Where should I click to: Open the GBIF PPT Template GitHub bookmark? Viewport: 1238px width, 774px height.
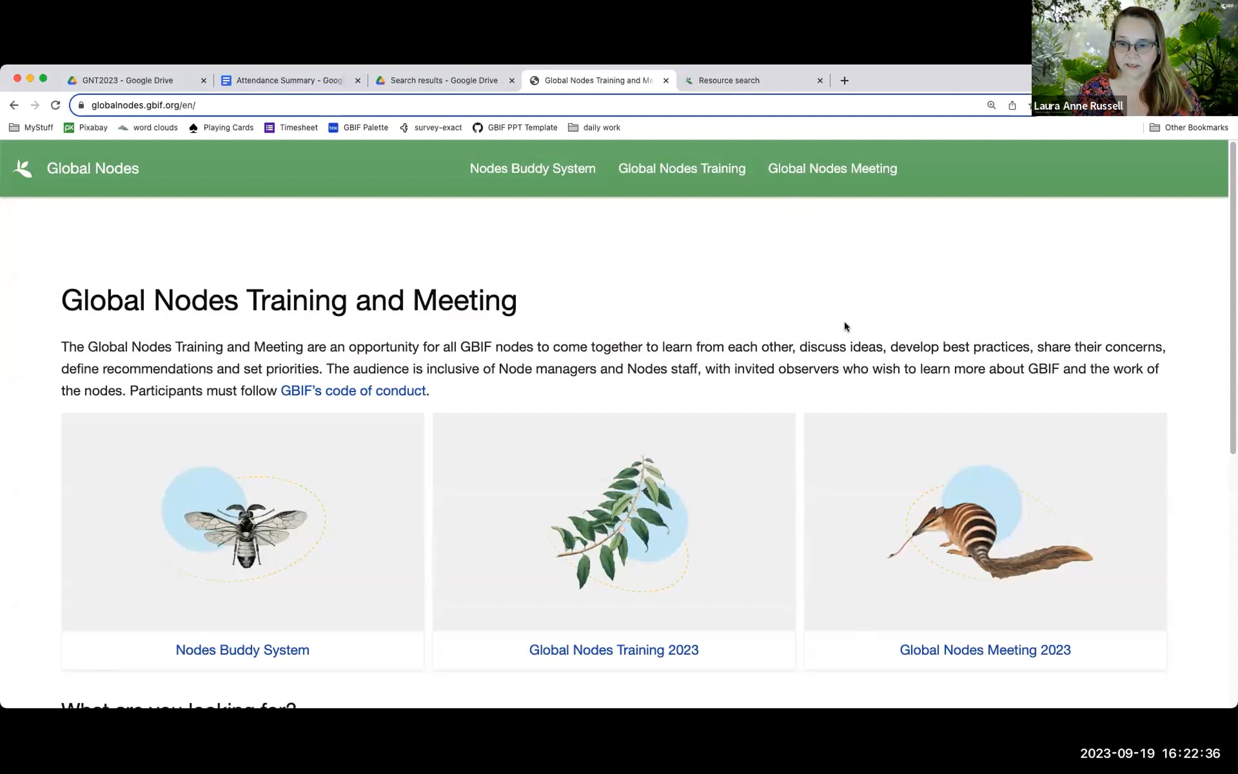pos(515,127)
